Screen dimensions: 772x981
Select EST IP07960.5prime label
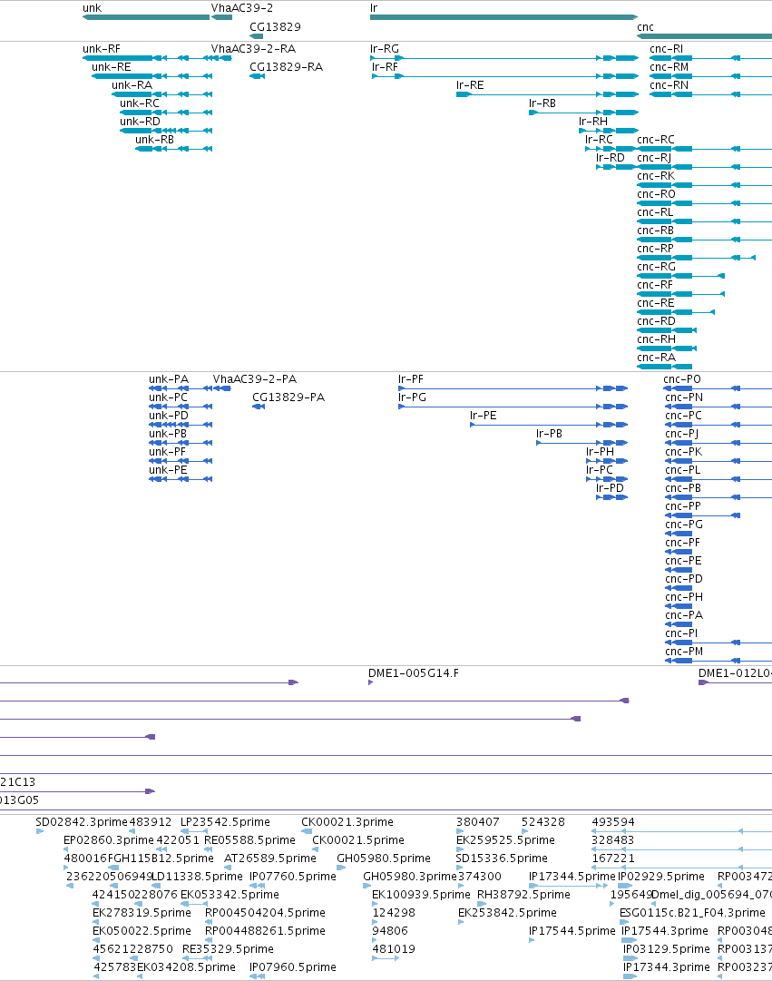(x=293, y=967)
